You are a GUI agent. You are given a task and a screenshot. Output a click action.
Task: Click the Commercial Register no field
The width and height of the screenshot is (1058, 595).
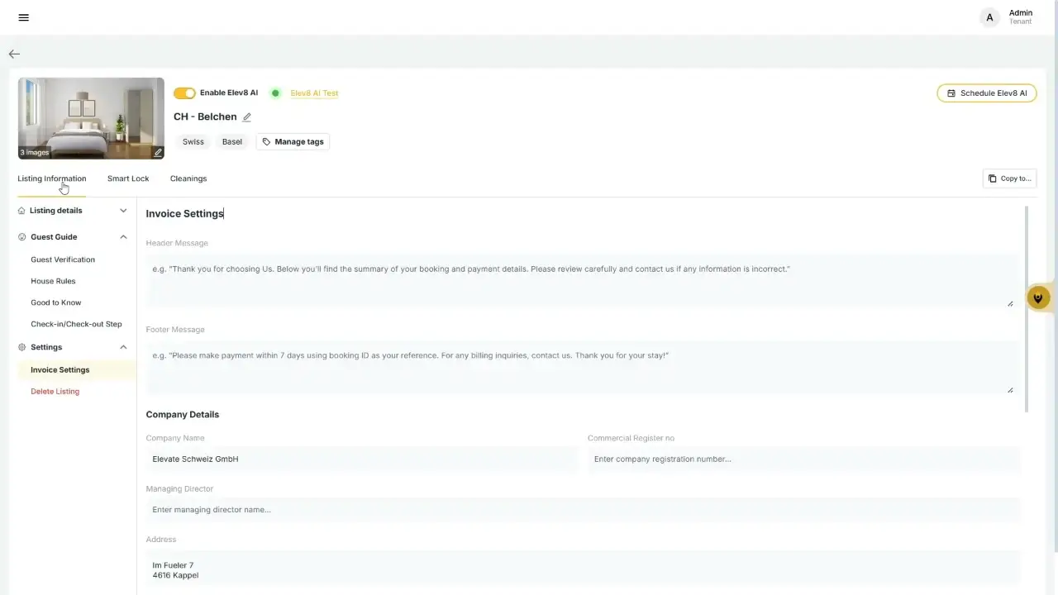tap(804, 459)
